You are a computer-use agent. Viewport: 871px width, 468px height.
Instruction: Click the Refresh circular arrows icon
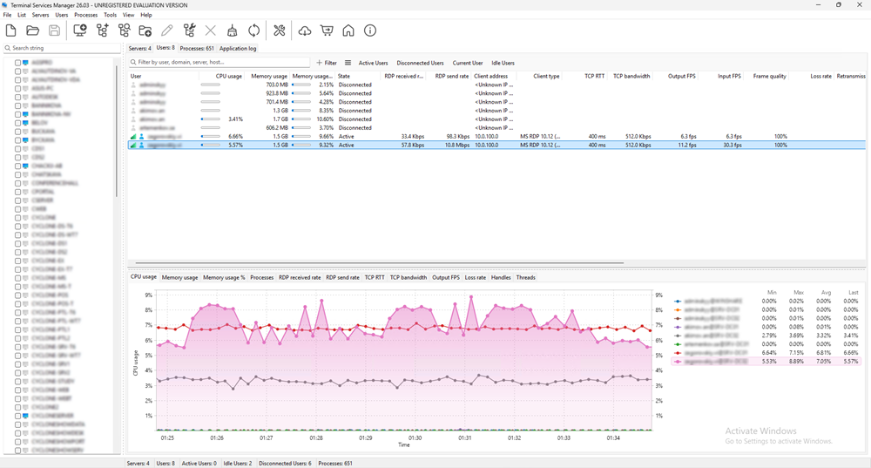point(253,31)
